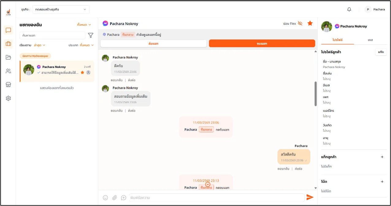Click the ช่องทาง MyDeveloper channel badge
This screenshot has height=206, width=391.
click(35, 56)
